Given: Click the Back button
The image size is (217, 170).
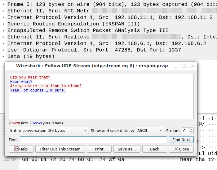Looking at the screenshot, I should [x=154, y=149].
